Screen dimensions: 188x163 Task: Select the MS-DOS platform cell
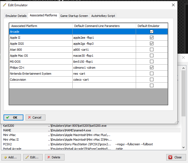click(41, 62)
